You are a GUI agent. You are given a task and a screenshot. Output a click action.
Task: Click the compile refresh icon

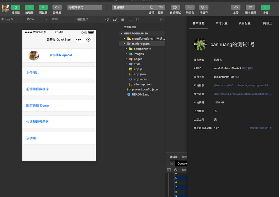point(152,7)
